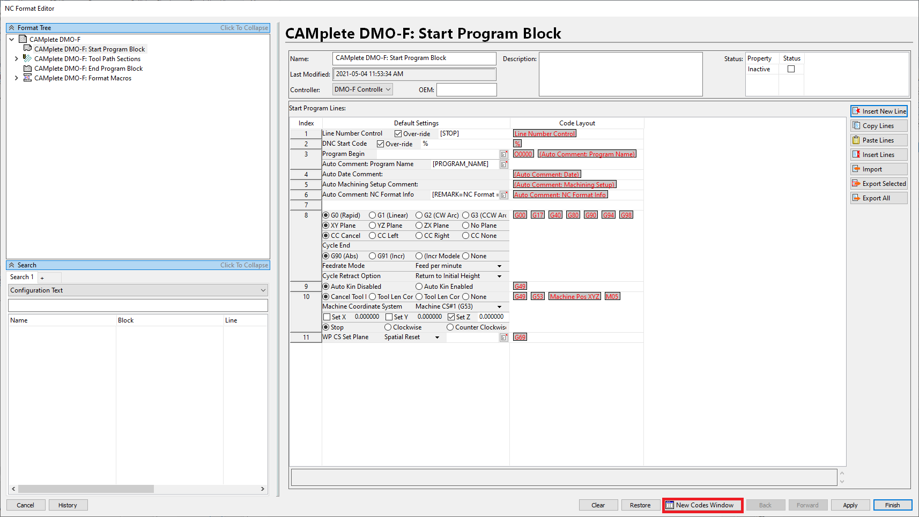This screenshot has width=919, height=517.
Task: Open the Program Begin edit icon
Action: [x=504, y=154]
